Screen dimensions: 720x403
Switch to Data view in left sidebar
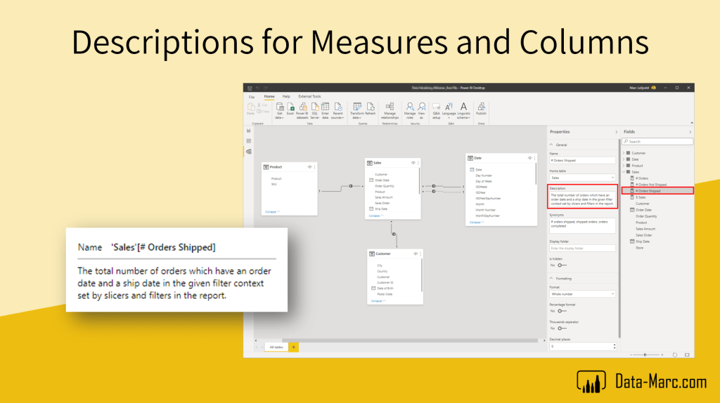point(248,141)
